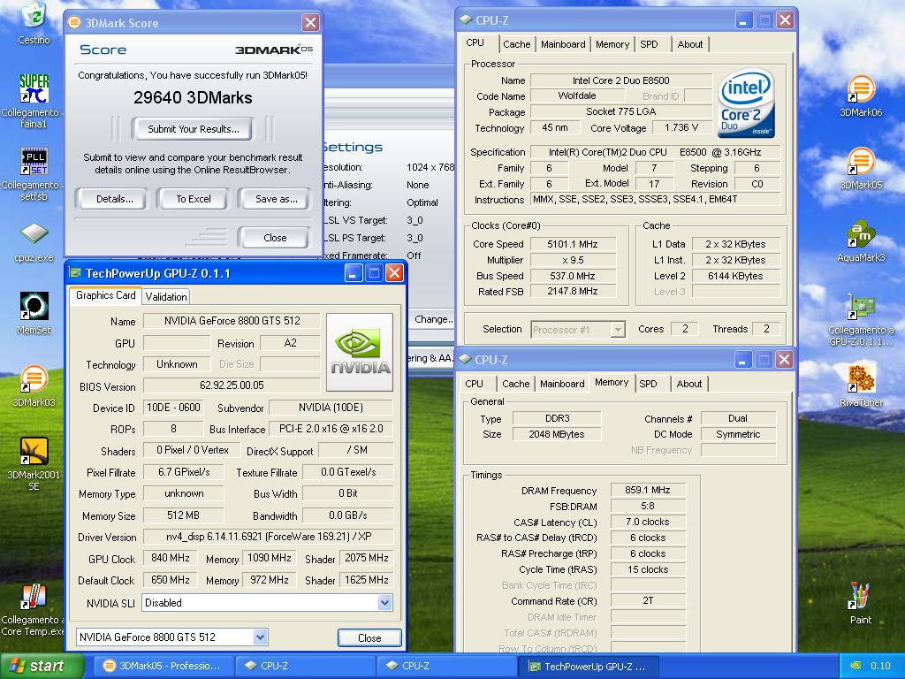Click the CAS# Latency 7.0 clocks value
The width and height of the screenshot is (905, 679).
pyautogui.click(x=648, y=523)
